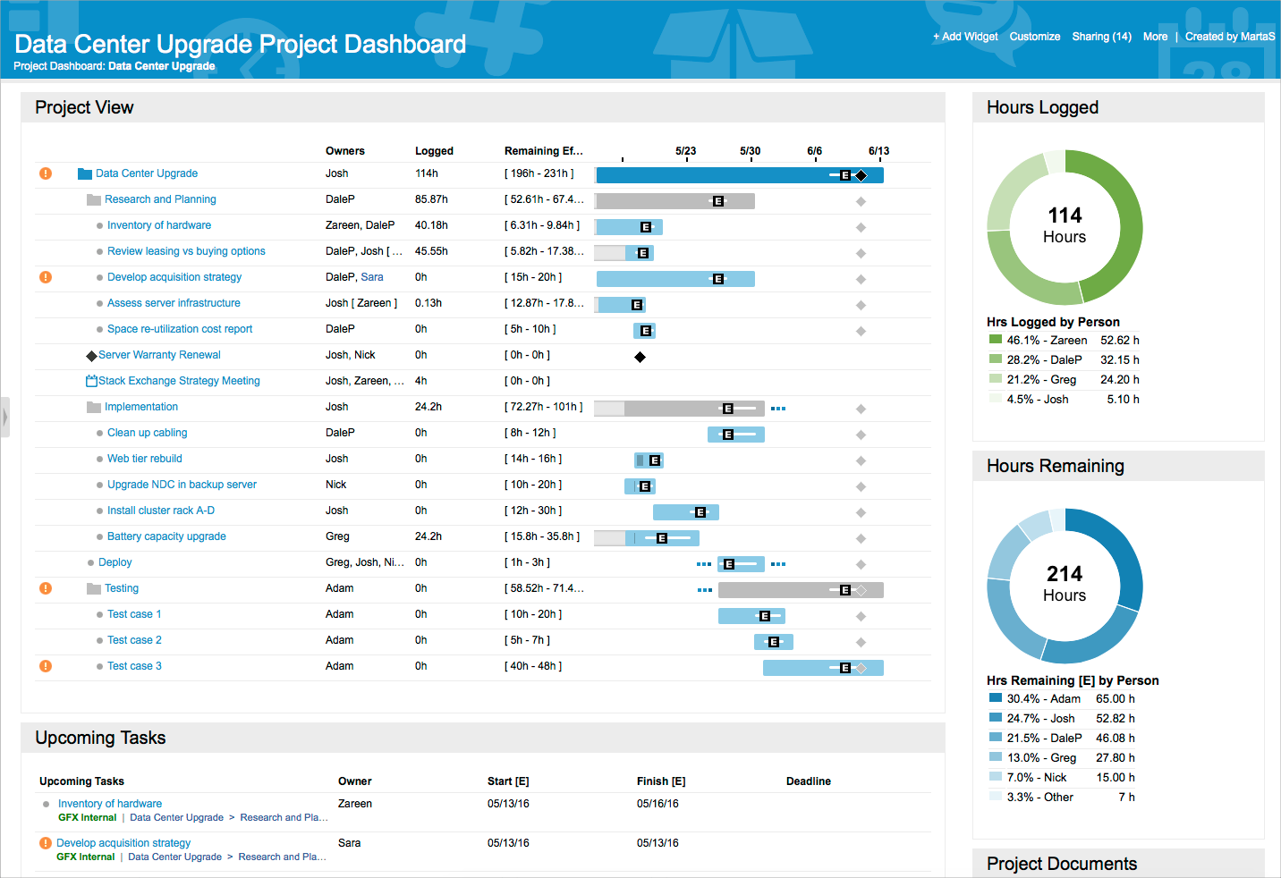Click the alert icon by Develop acquisition strategy under Upcoming Tasks
The width and height of the screenshot is (1281, 878).
pos(45,842)
